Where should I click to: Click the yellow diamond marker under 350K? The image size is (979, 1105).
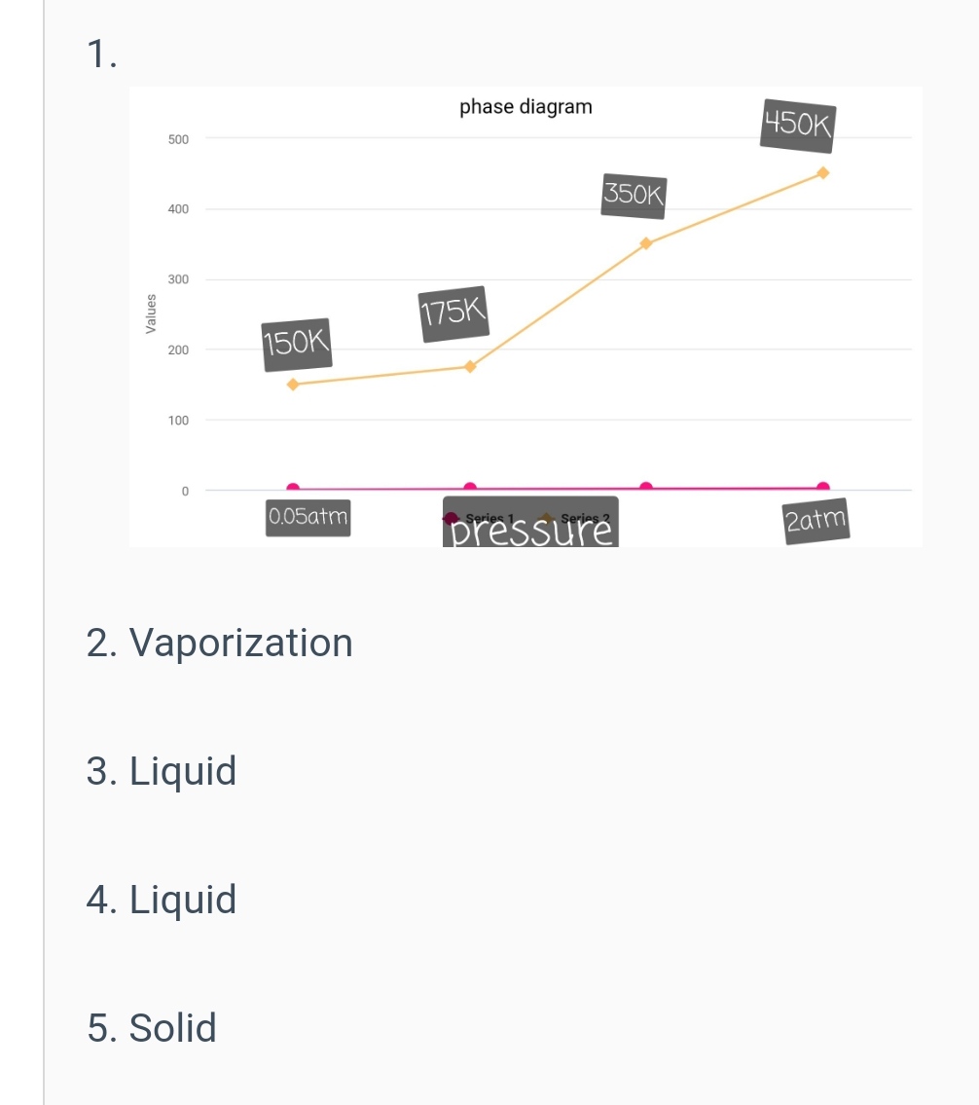pyautogui.click(x=645, y=243)
